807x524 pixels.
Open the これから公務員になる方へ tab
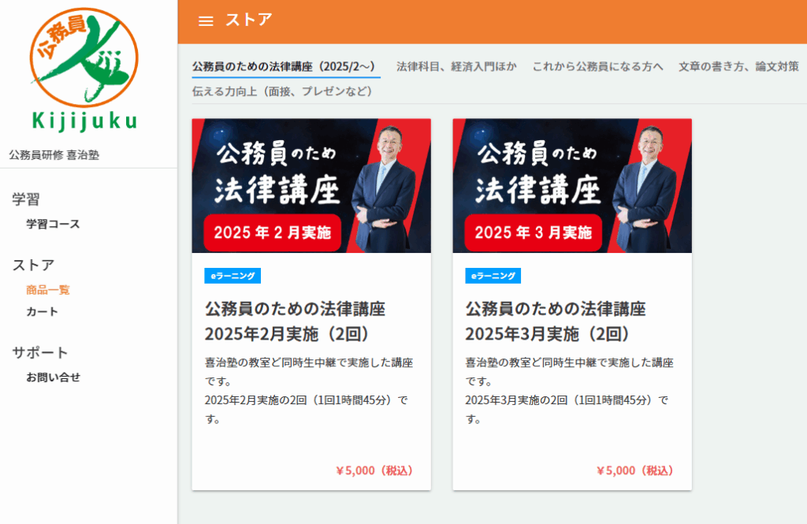pyautogui.click(x=597, y=66)
